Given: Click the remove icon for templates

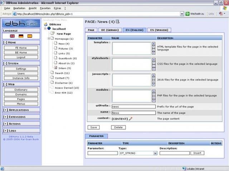Looking at the screenshot, I should click(x=154, y=53).
